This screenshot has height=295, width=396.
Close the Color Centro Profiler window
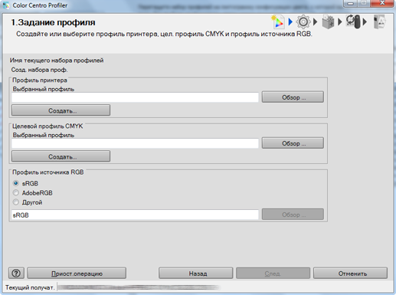(382, 4)
